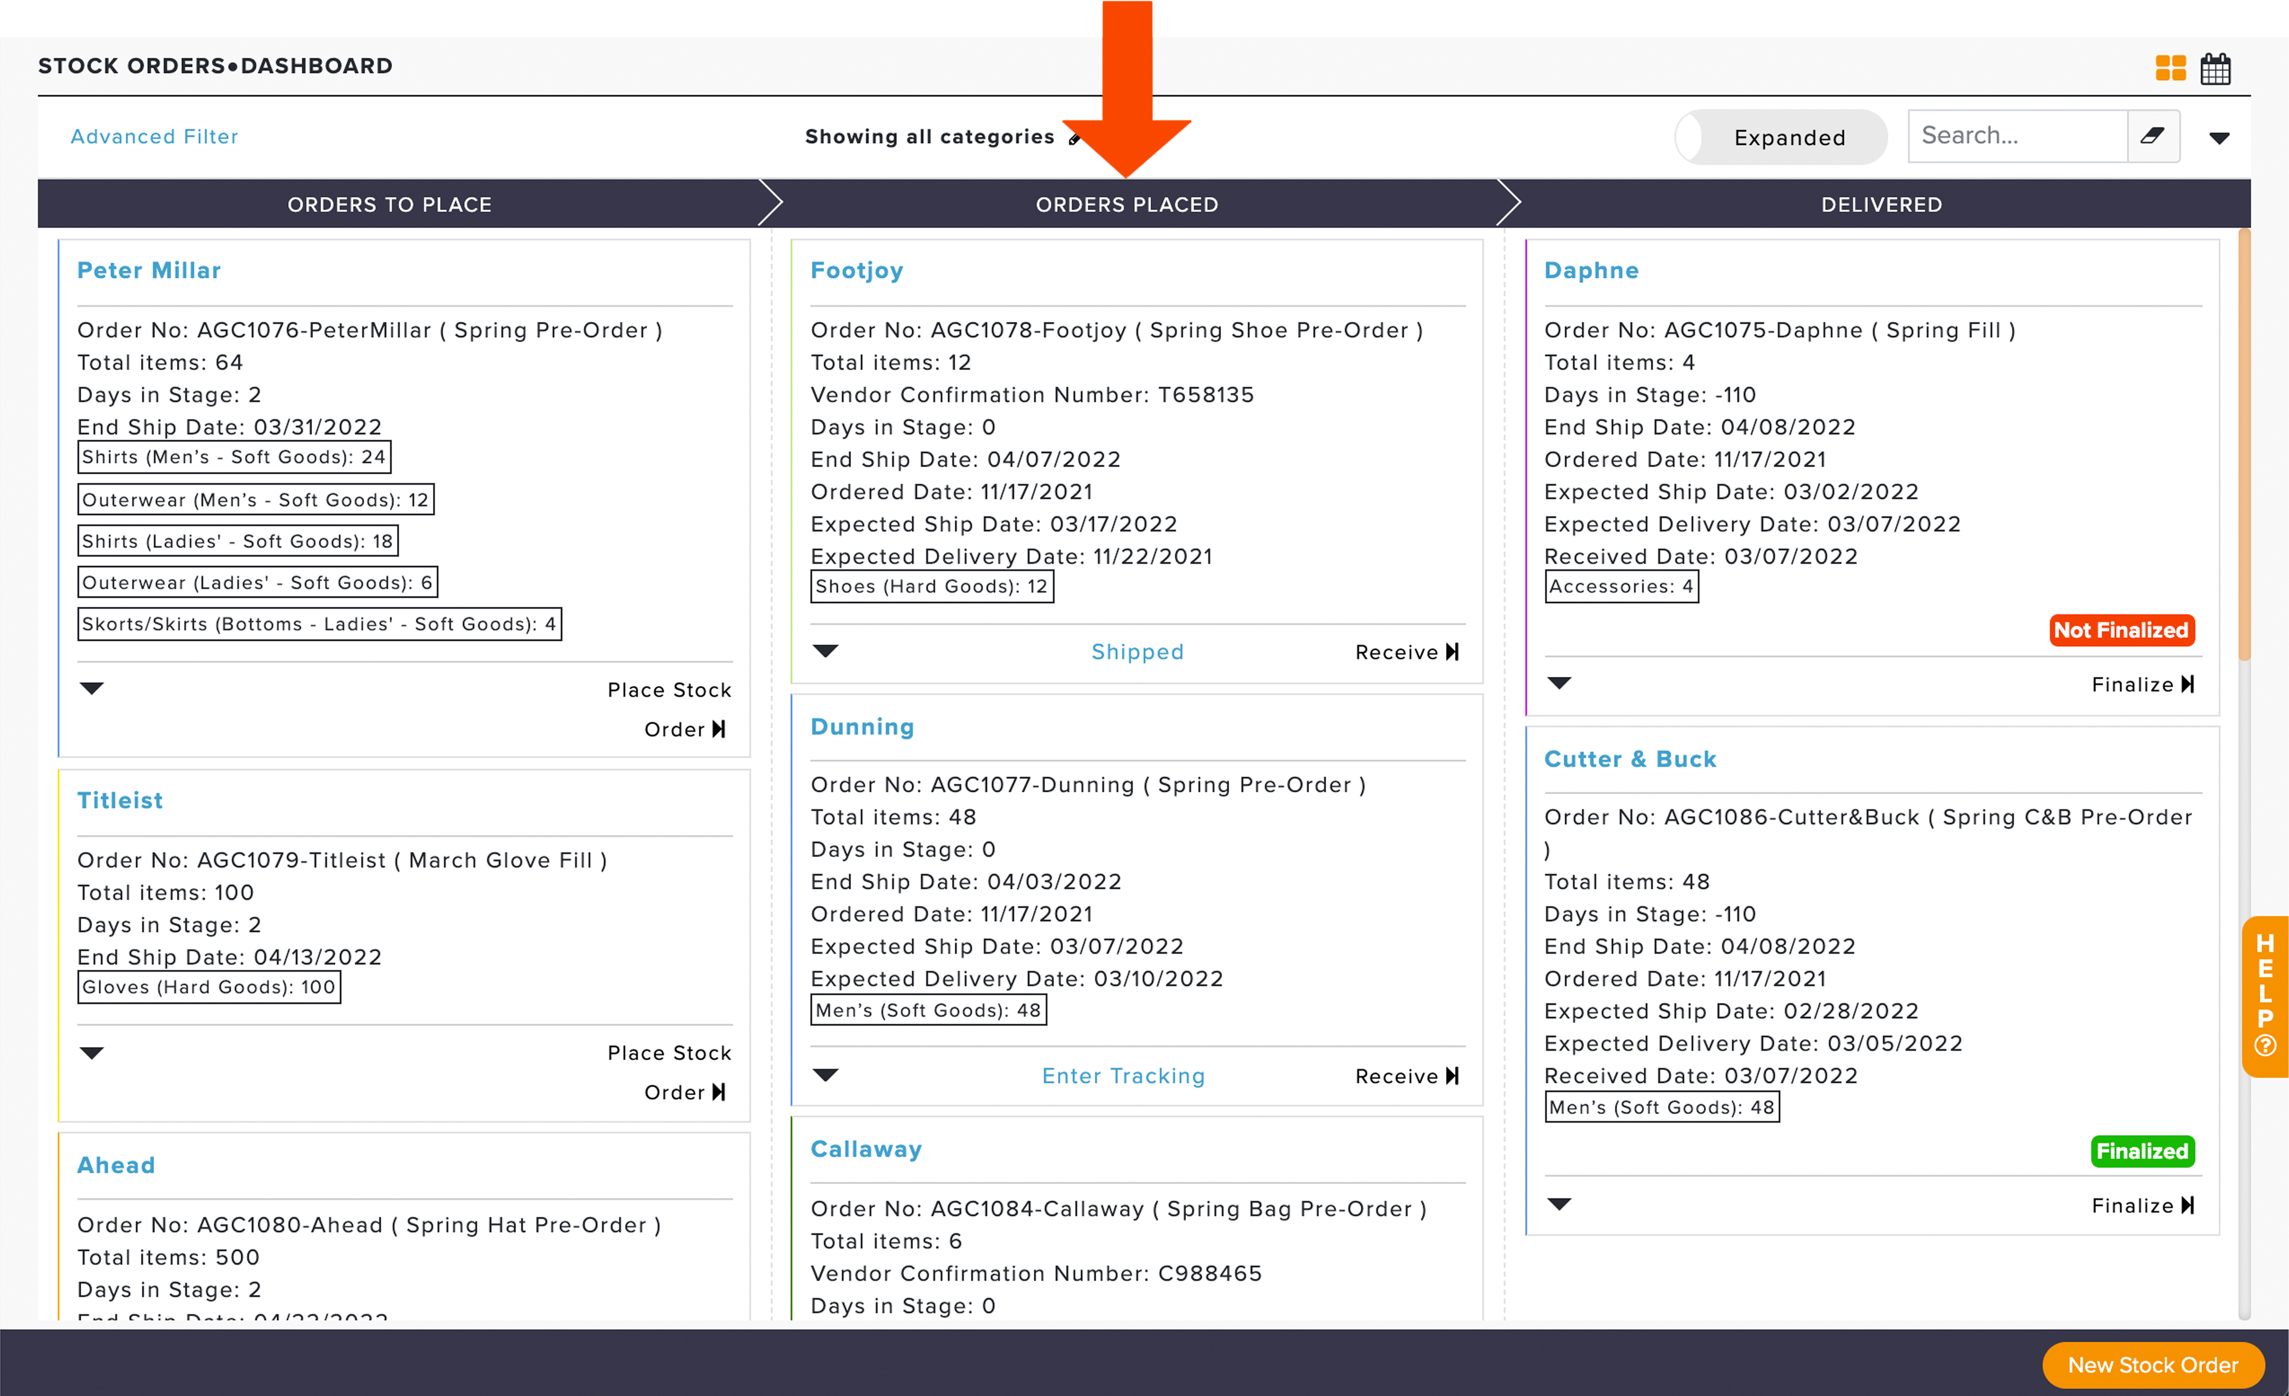
Task: Open the dropdown arrow beside the search box
Action: tap(2219, 137)
